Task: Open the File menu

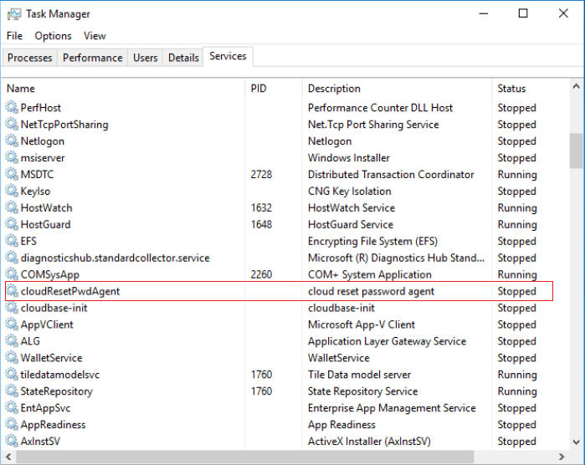Action: (14, 36)
